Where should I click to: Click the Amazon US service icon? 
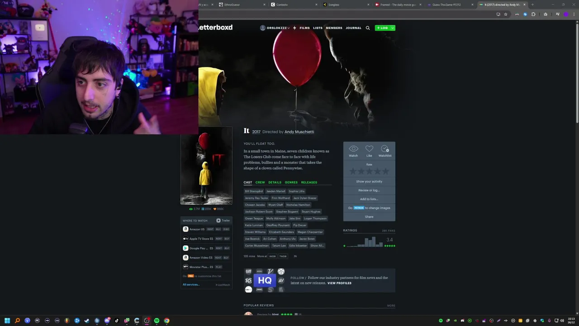185,229
